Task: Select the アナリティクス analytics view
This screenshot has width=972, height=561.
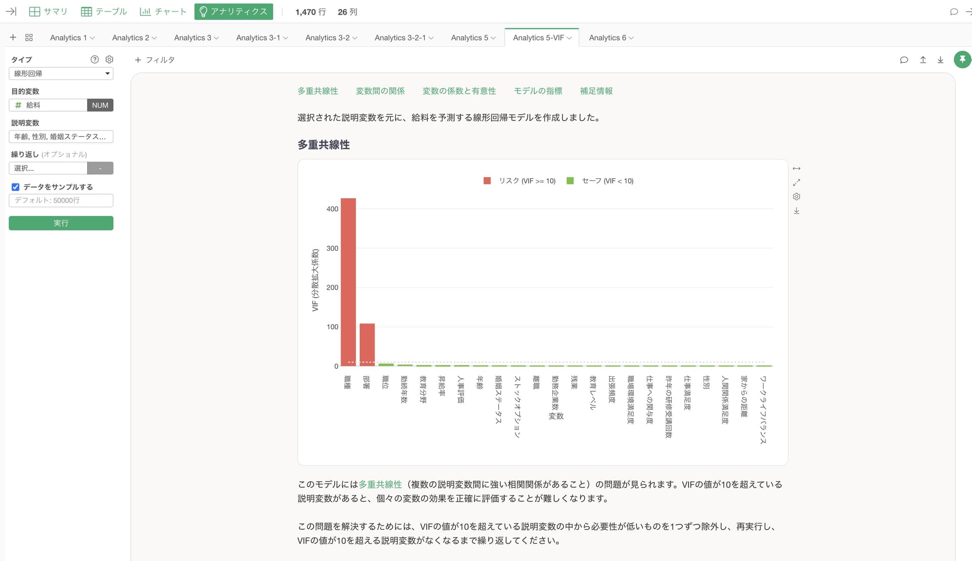Action: tap(233, 12)
